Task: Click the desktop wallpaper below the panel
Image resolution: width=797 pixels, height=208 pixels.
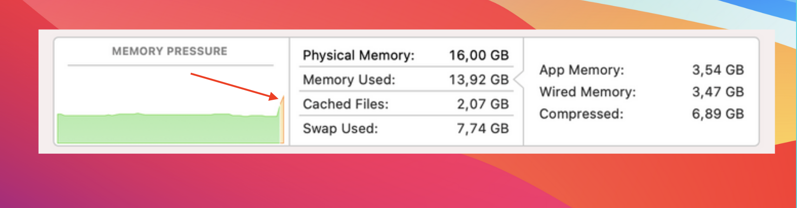Action: 398,181
